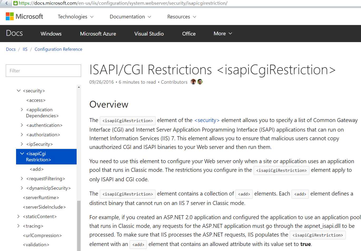Expand the <applicationDependencies> node
This screenshot has height=251, width=361.
(x=22, y=109)
